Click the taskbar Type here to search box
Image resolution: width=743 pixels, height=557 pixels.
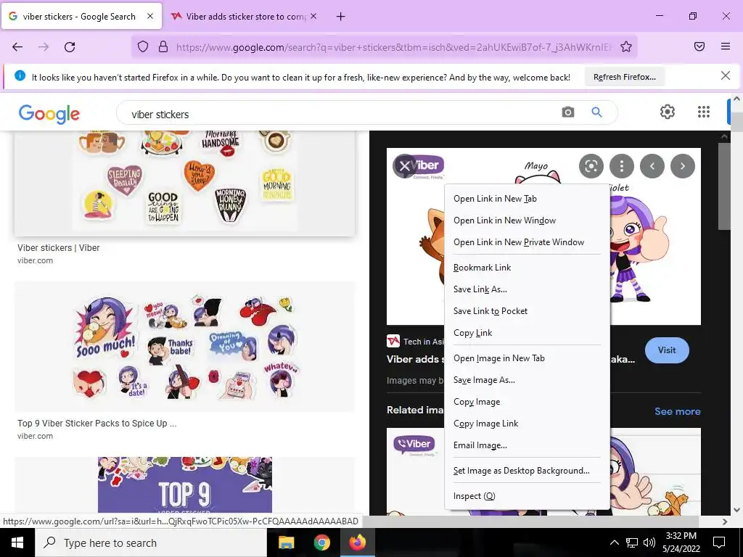tap(151, 542)
